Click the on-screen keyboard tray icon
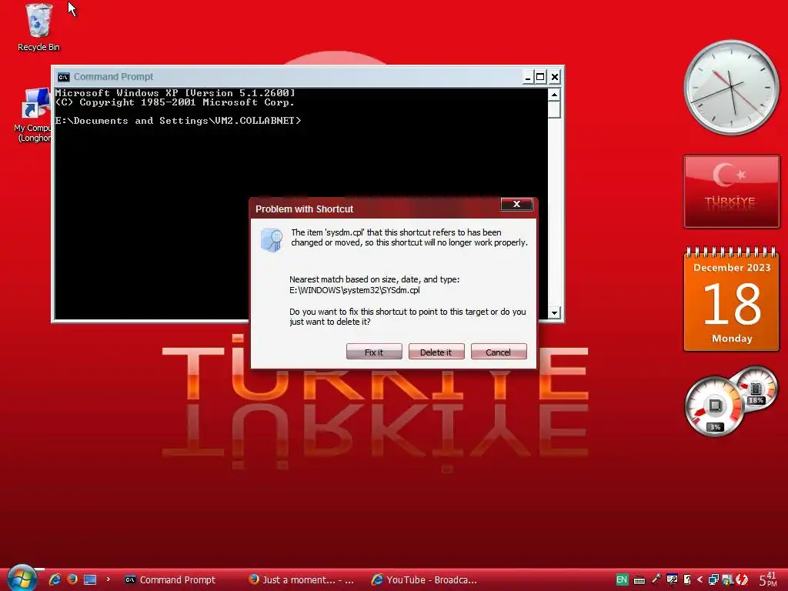This screenshot has width=788, height=591. coord(639,580)
